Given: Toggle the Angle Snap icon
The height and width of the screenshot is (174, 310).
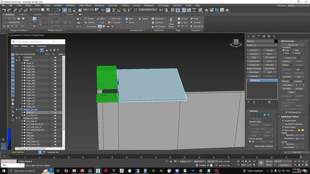Looking at the screenshot, I should coord(119,10).
